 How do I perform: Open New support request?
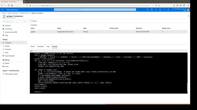click(11, 74)
